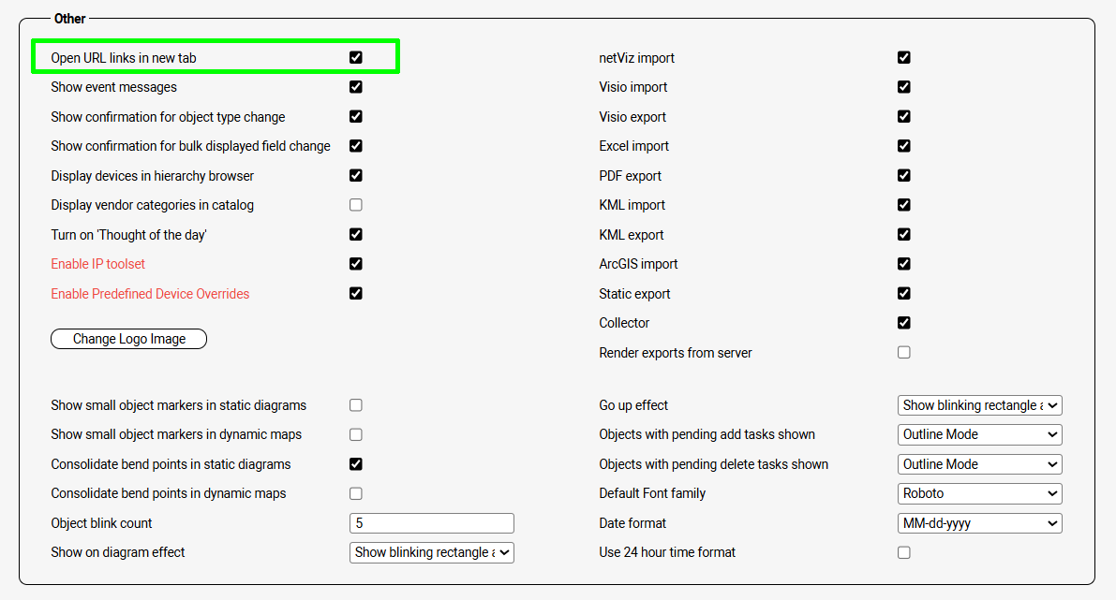The image size is (1116, 600).
Task: Toggle Enable IP toolset checkbox
Action: coord(356,264)
